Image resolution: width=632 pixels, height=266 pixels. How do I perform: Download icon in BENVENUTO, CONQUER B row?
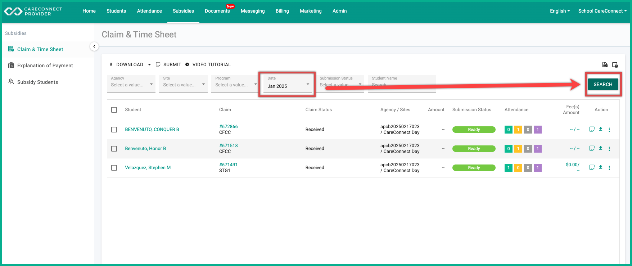[601, 129]
